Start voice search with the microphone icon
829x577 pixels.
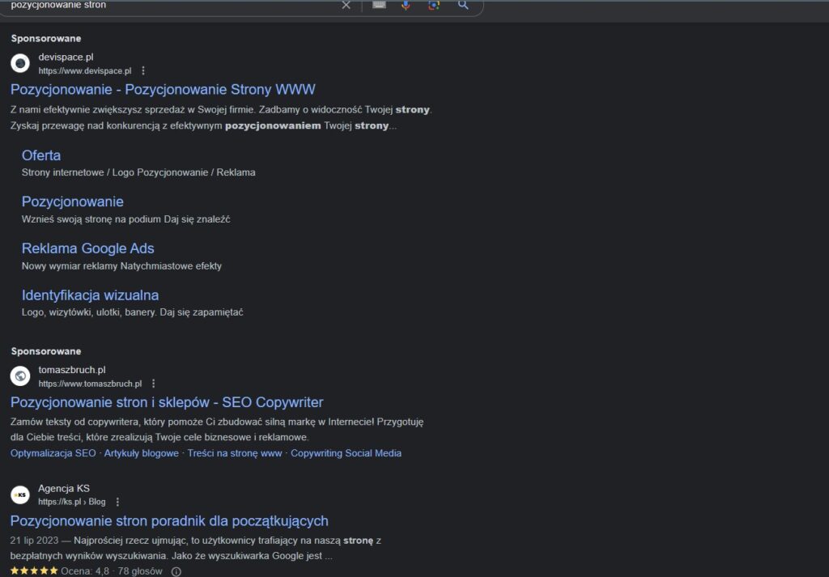click(x=406, y=5)
